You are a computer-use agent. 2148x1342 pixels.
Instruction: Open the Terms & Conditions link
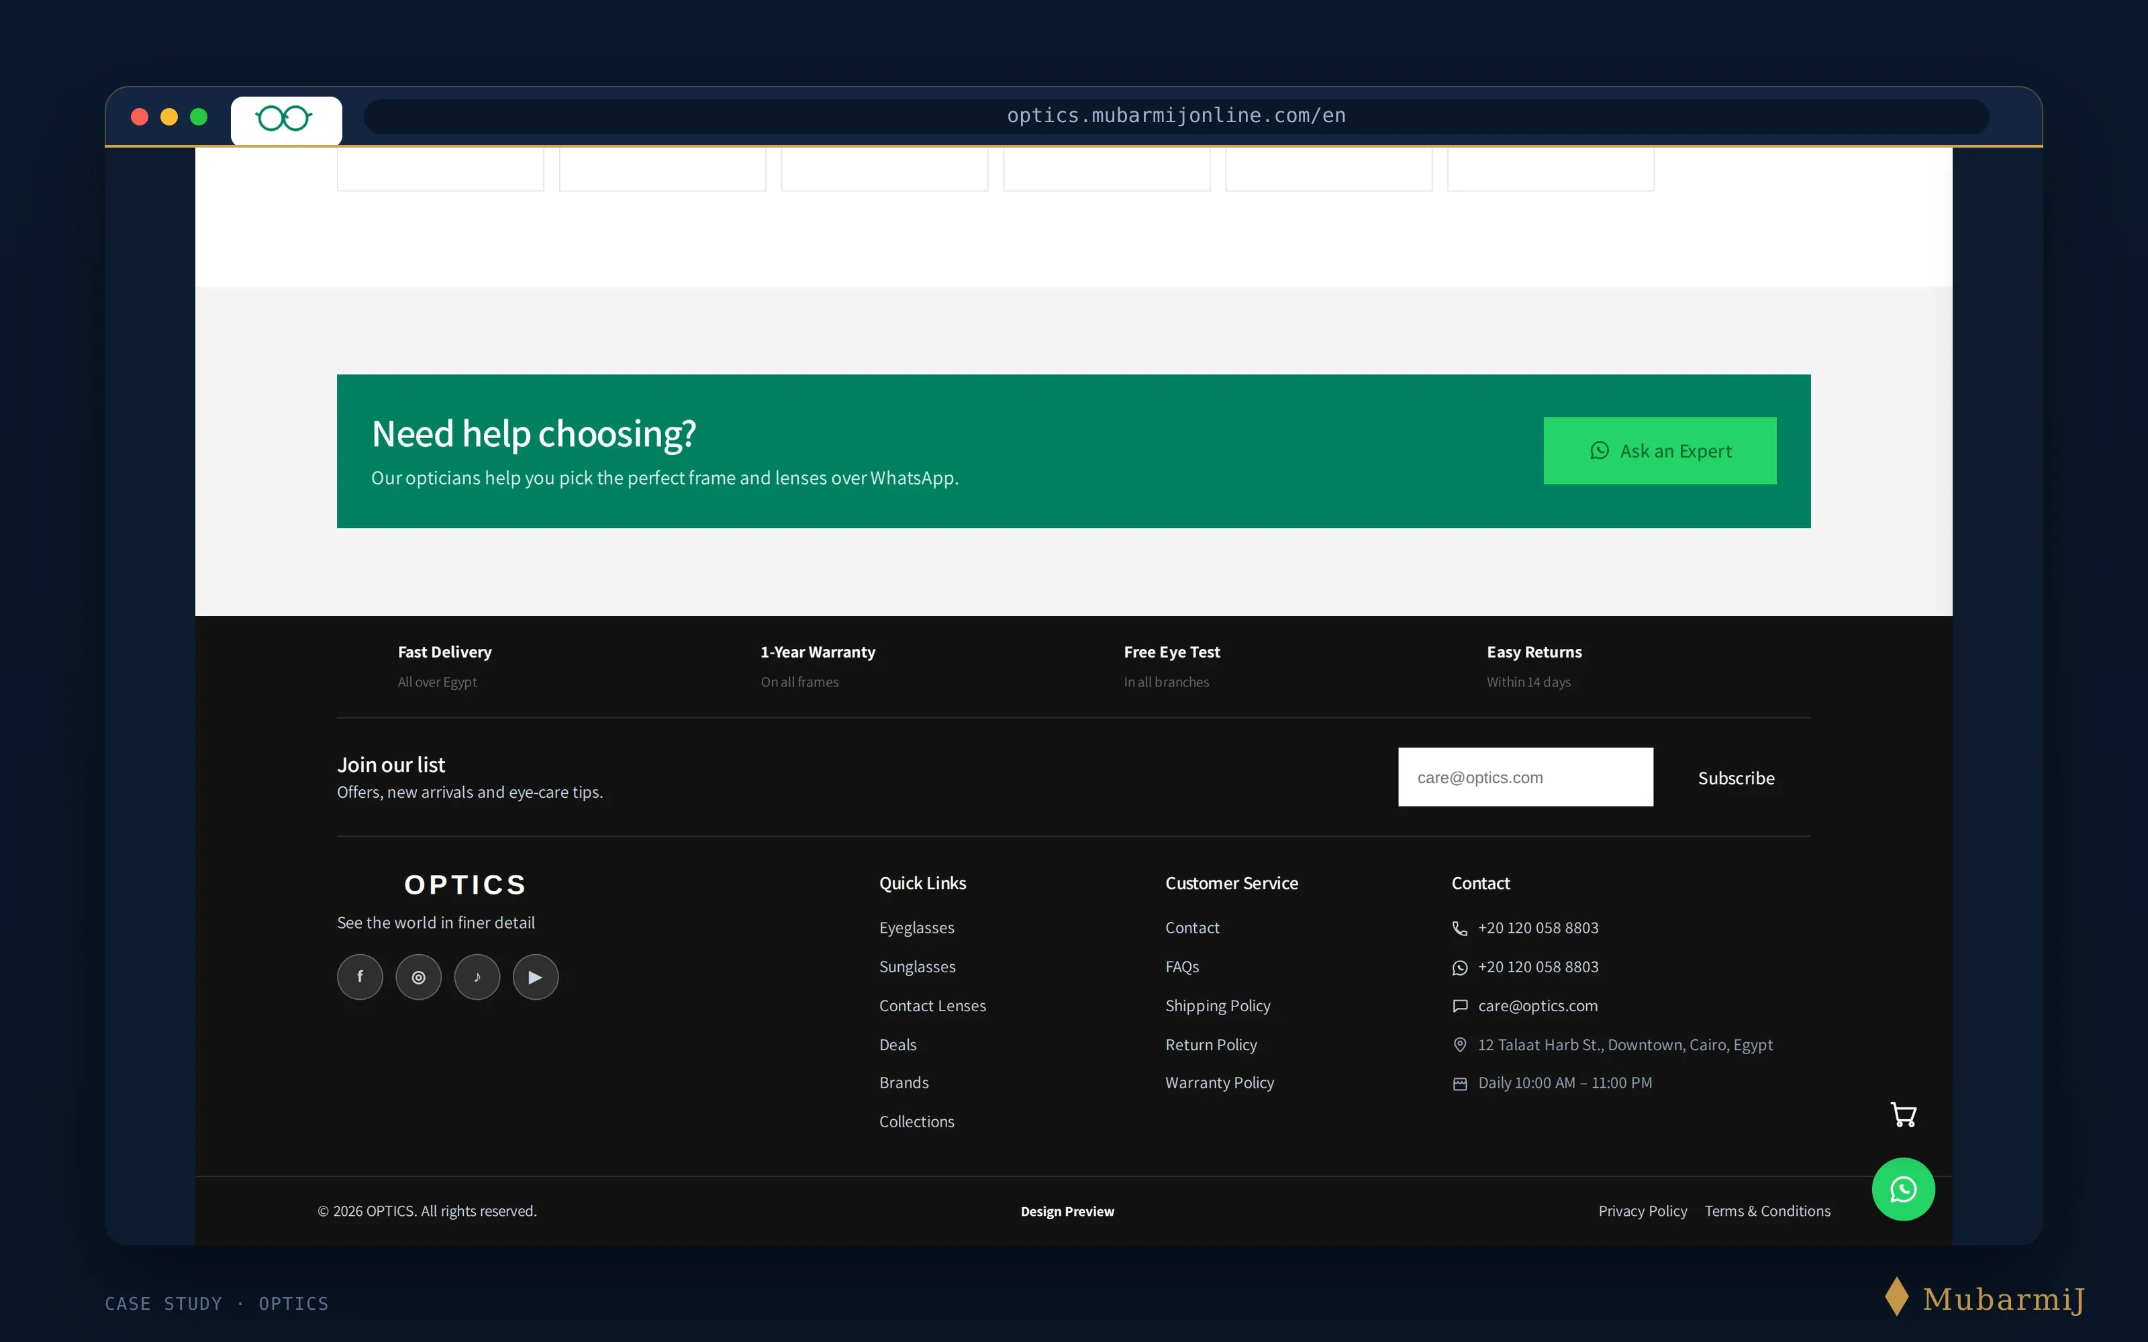pos(1767,1210)
